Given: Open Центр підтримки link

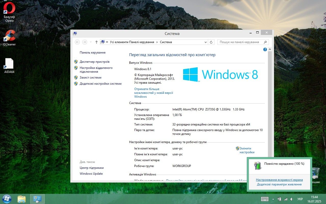Looking at the screenshot, I should [92, 168].
